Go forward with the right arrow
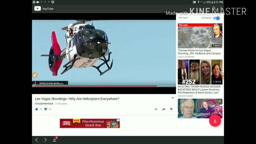 pyautogui.click(x=45, y=140)
